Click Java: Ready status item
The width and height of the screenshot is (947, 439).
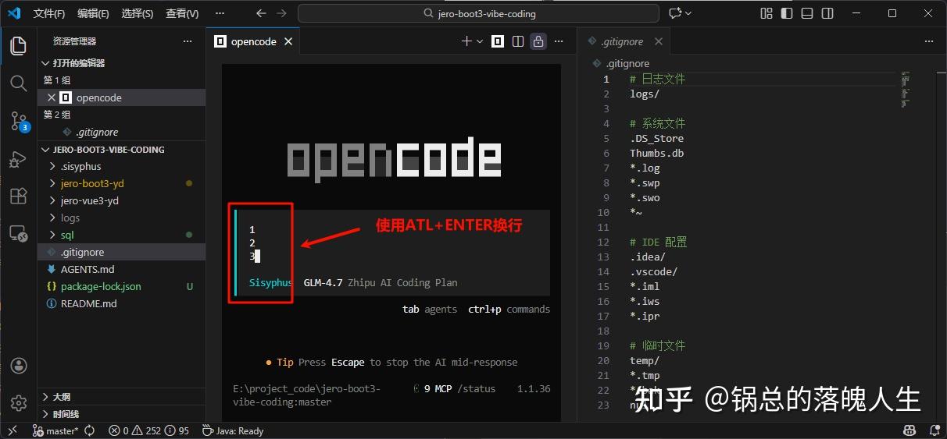tap(233, 430)
